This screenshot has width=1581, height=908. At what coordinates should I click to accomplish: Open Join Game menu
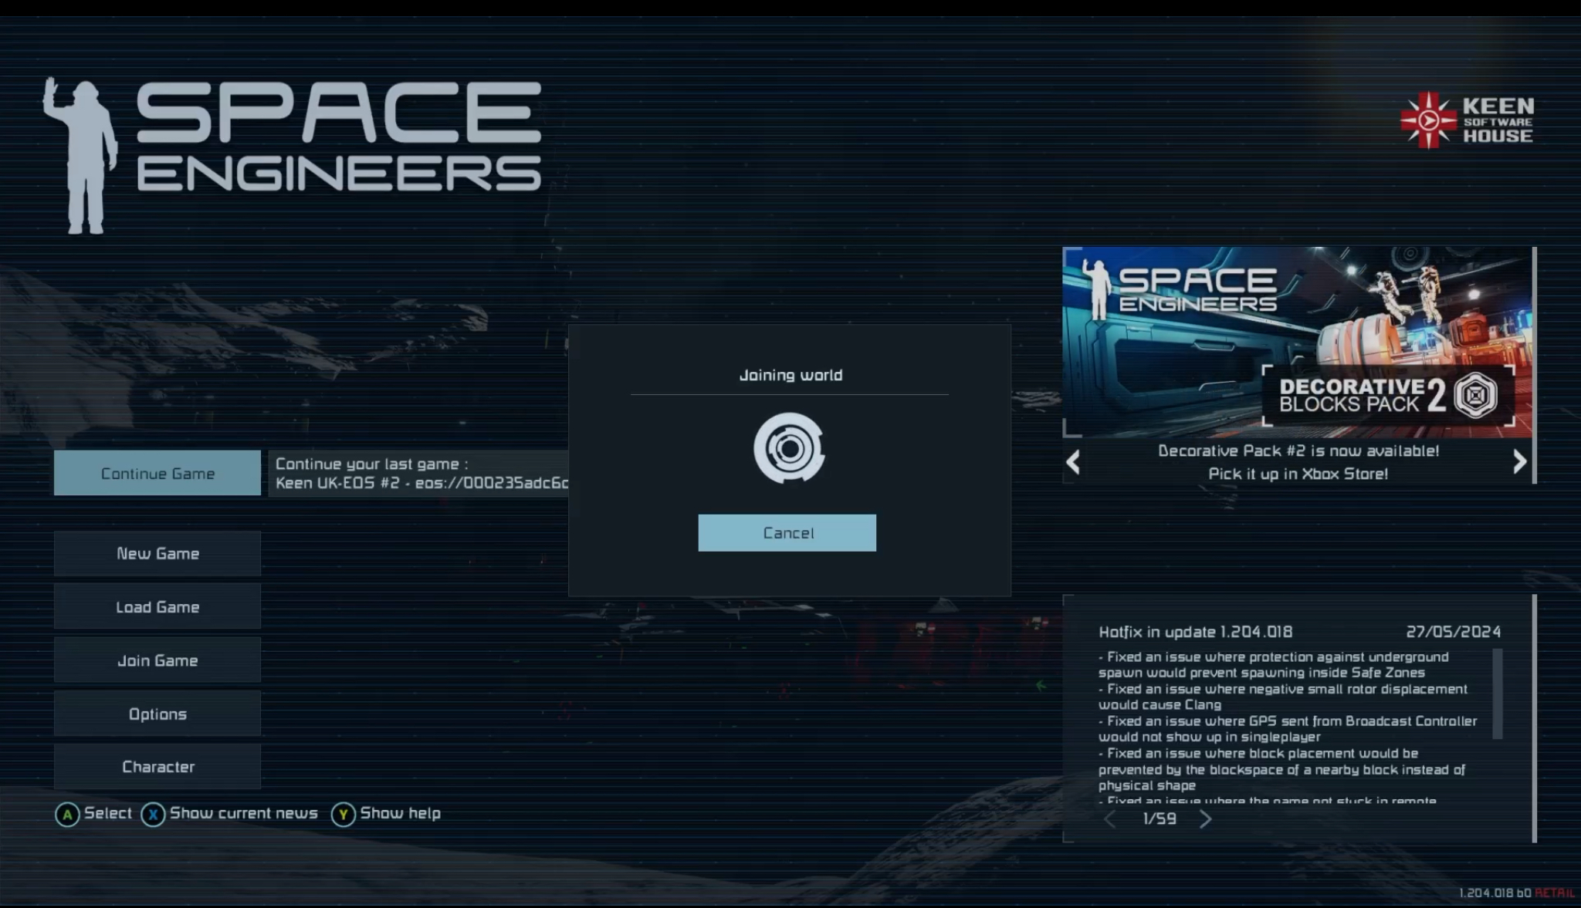157,660
